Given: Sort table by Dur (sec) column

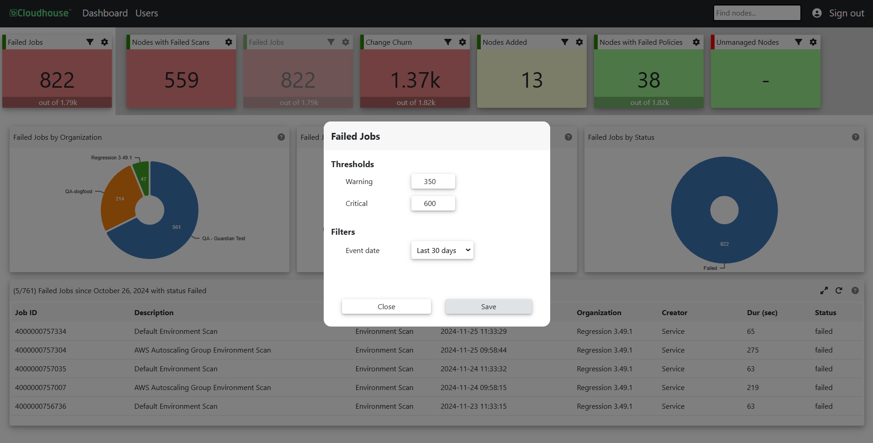Looking at the screenshot, I should click(x=762, y=313).
